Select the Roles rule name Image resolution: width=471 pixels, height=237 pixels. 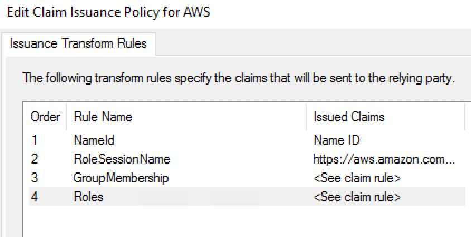tap(88, 197)
